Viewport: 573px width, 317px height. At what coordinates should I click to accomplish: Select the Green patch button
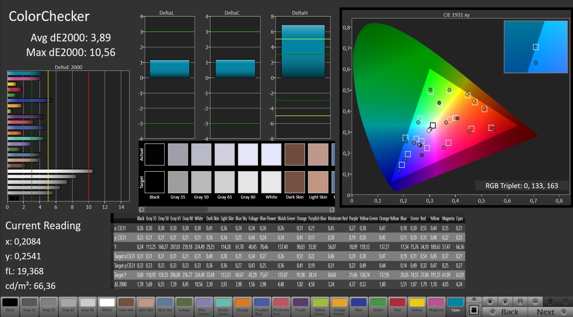378,306
